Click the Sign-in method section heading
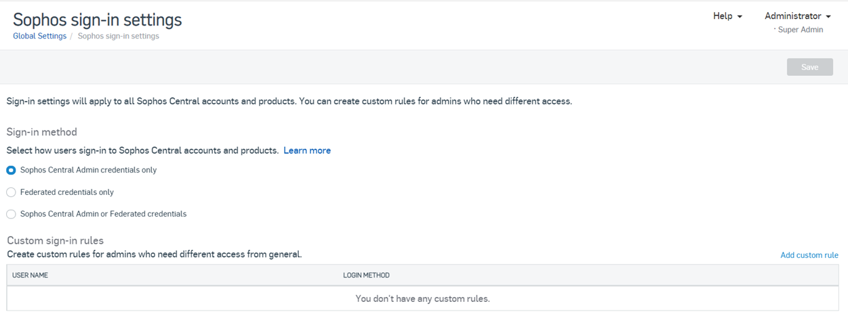Screen dimensions: 848x314 42,132
